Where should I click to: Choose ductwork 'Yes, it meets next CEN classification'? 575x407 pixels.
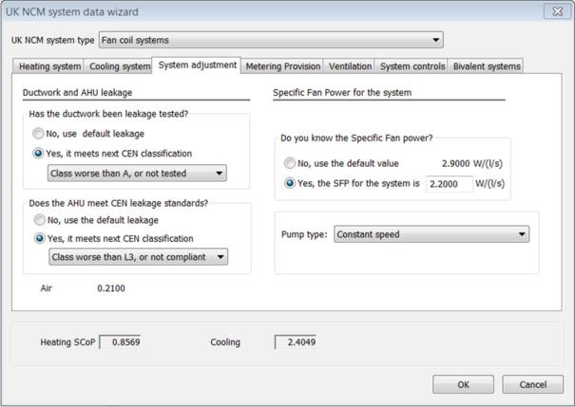click(x=39, y=154)
